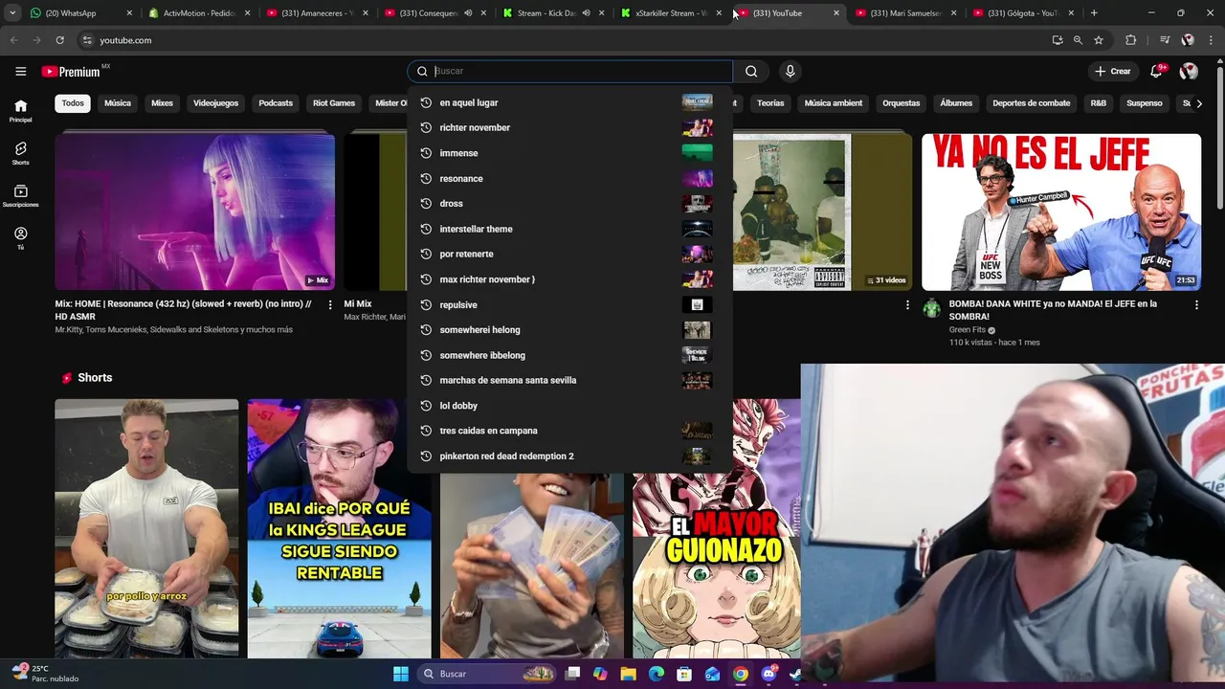Go to Principal home in sidebar
1225x689 pixels.
pos(20,111)
